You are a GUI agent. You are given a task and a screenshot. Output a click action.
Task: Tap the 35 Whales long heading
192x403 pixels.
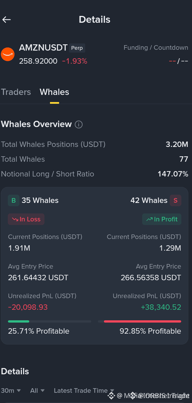tap(40, 200)
